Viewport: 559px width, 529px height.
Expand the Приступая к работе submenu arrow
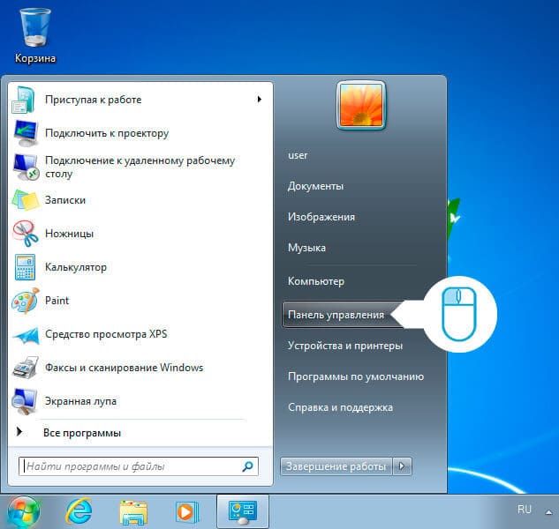(259, 100)
